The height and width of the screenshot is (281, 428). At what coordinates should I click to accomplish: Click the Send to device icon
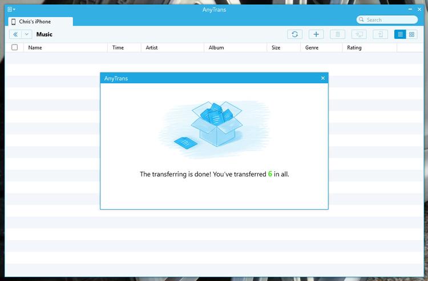[x=380, y=34]
